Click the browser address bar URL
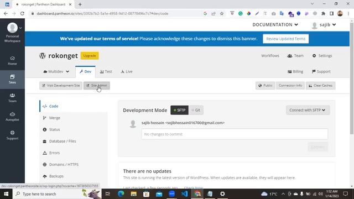354x199 pixels. click(102, 13)
